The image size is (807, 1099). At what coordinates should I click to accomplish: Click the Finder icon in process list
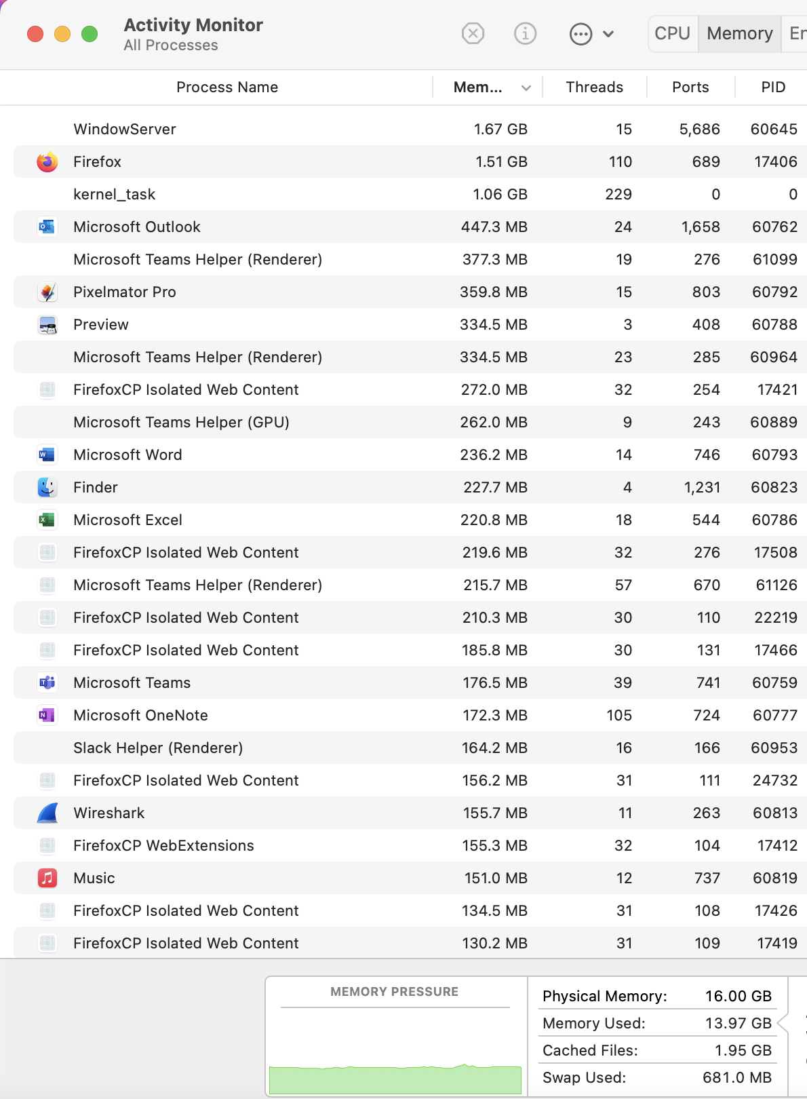pyautogui.click(x=47, y=487)
